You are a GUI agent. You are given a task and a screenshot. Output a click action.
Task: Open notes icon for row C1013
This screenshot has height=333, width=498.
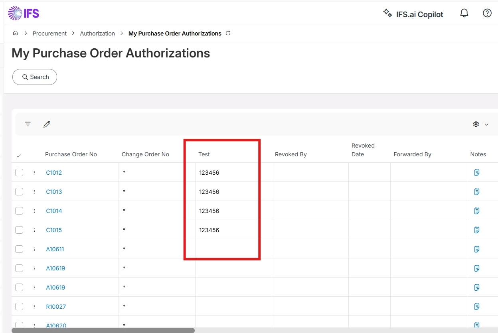tap(476, 192)
